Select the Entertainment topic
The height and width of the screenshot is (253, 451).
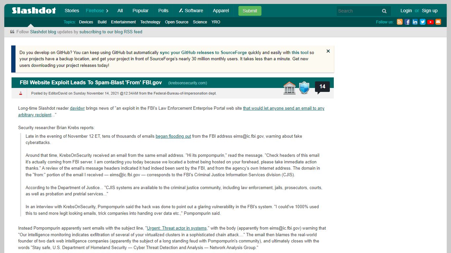(123, 22)
